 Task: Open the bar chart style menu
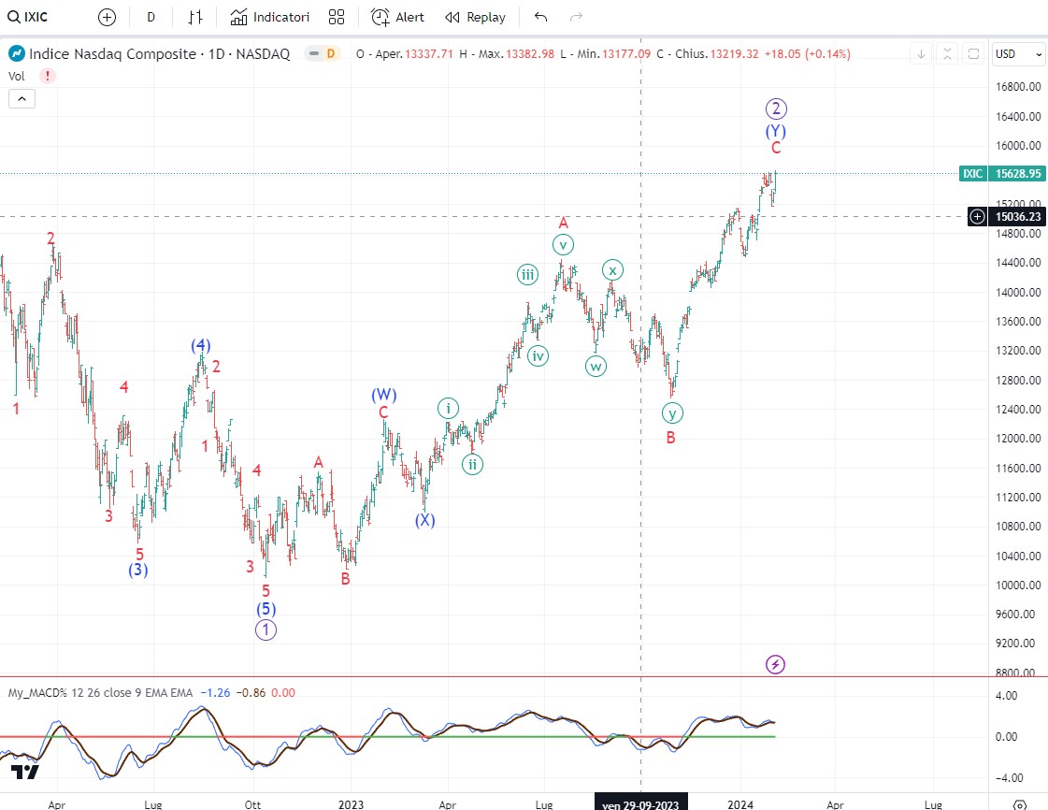coord(195,17)
